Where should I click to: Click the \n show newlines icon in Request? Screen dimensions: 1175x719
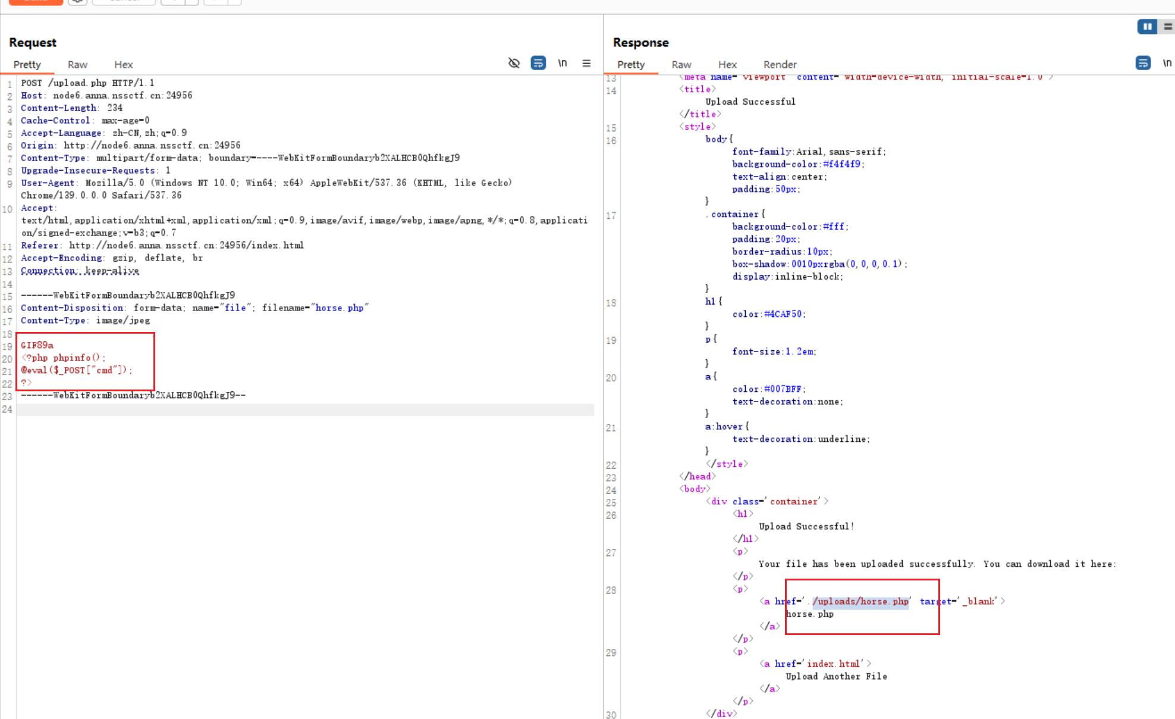[x=562, y=63]
